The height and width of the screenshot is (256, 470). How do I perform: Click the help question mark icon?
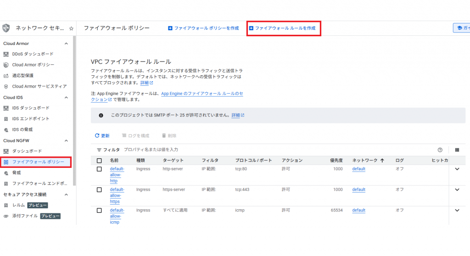tap(440, 150)
